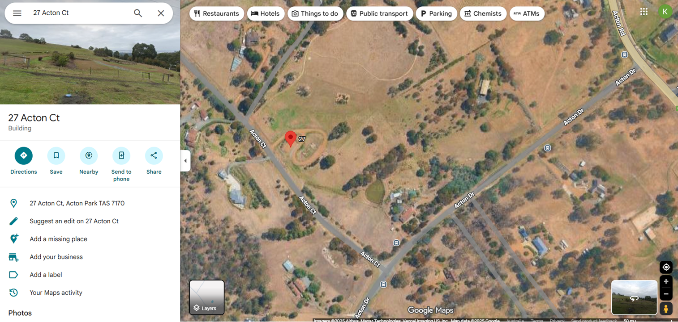Search Nearby places icon
678x322 pixels.
click(x=89, y=155)
